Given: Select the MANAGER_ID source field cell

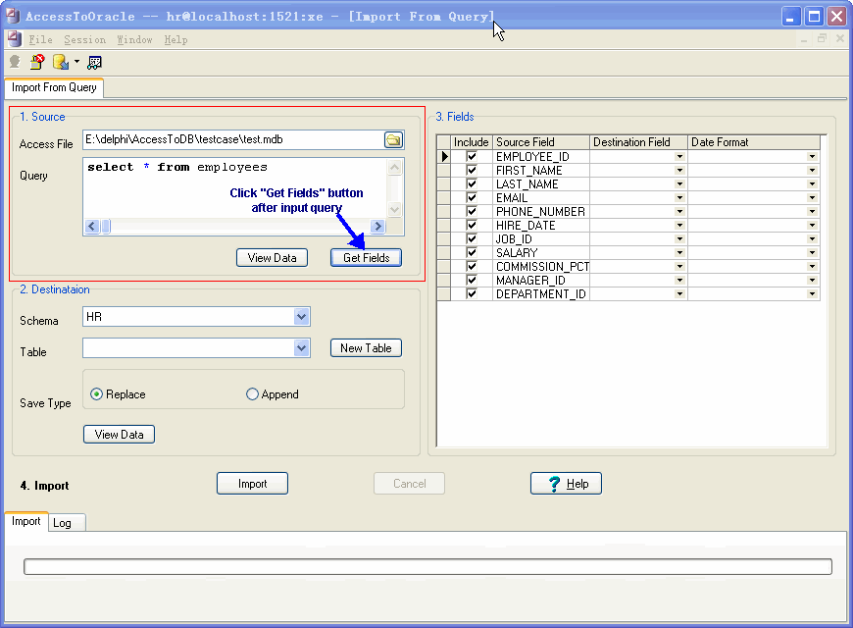Looking at the screenshot, I should pyautogui.click(x=541, y=280).
